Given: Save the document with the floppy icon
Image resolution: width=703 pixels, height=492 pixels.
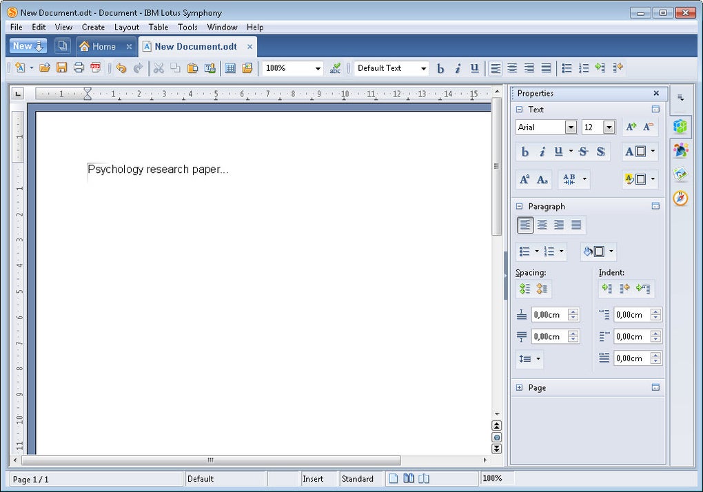Looking at the screenshot, I should point(61,68).
